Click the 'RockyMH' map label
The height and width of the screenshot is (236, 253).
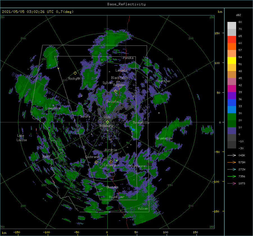(x=74, y=79)
